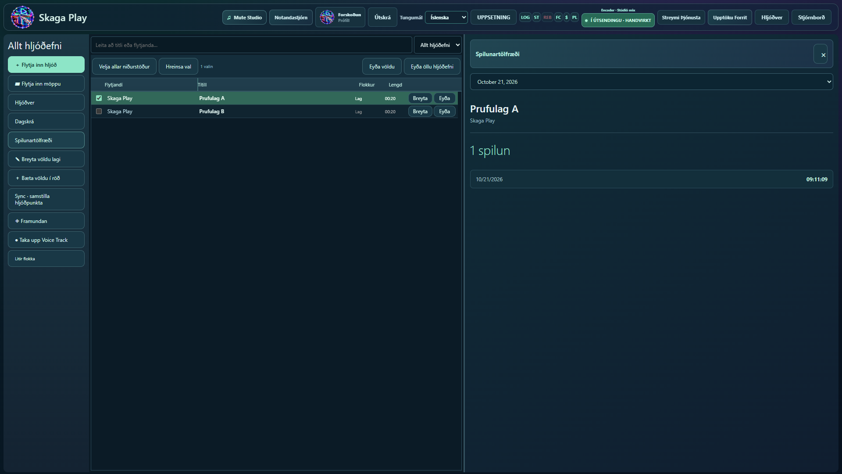Click Flytja inn möppu folder import
The height and width of the screenshot is (474, 842).
pyautogui.click(x=46, y=83)
